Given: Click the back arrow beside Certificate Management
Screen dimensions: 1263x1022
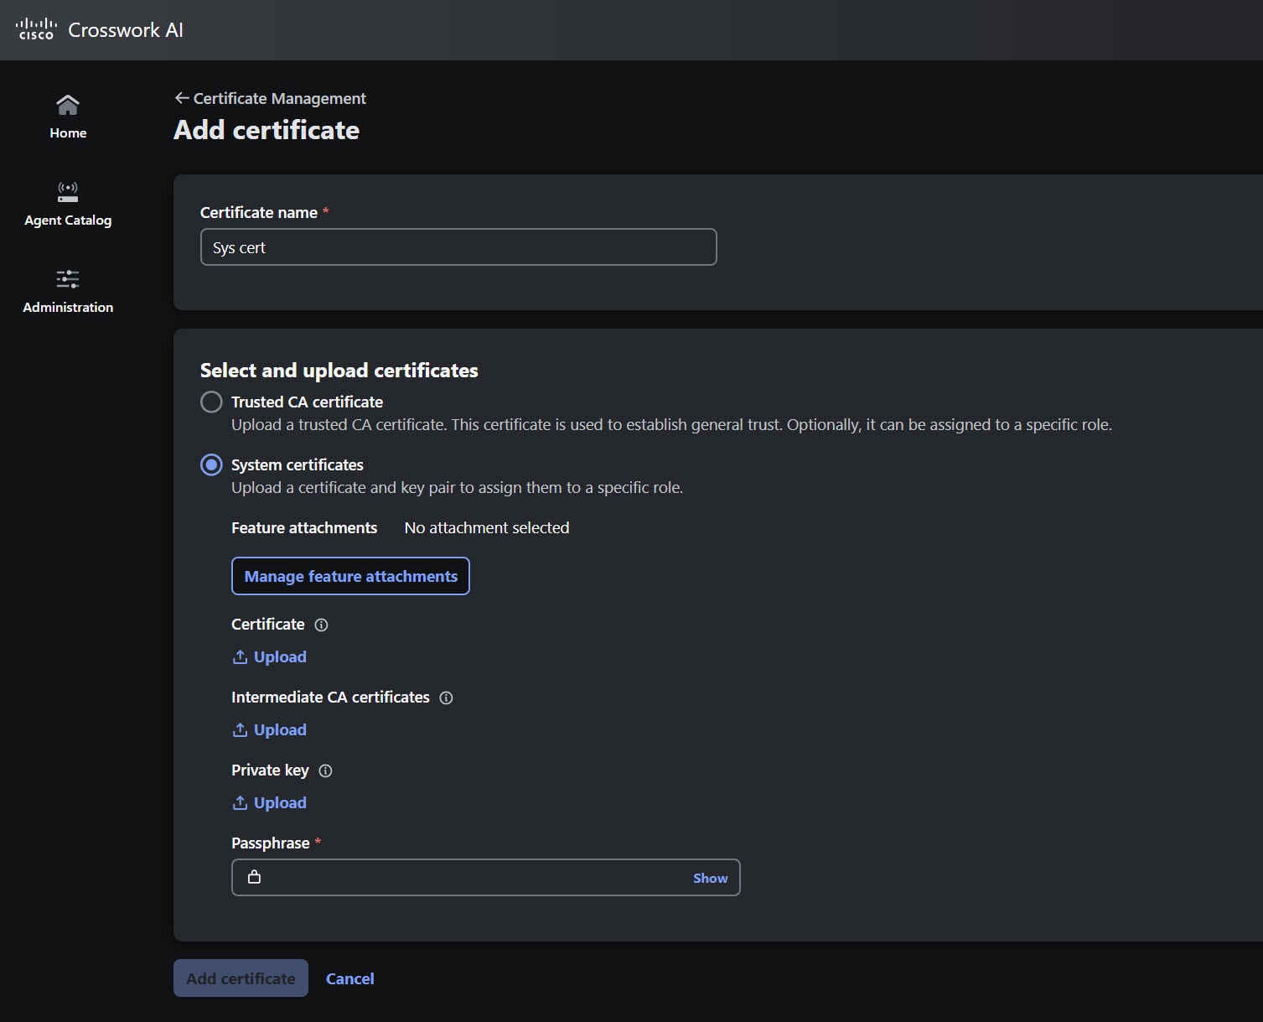Looking at the screenshot, I should tap(182, 98).
